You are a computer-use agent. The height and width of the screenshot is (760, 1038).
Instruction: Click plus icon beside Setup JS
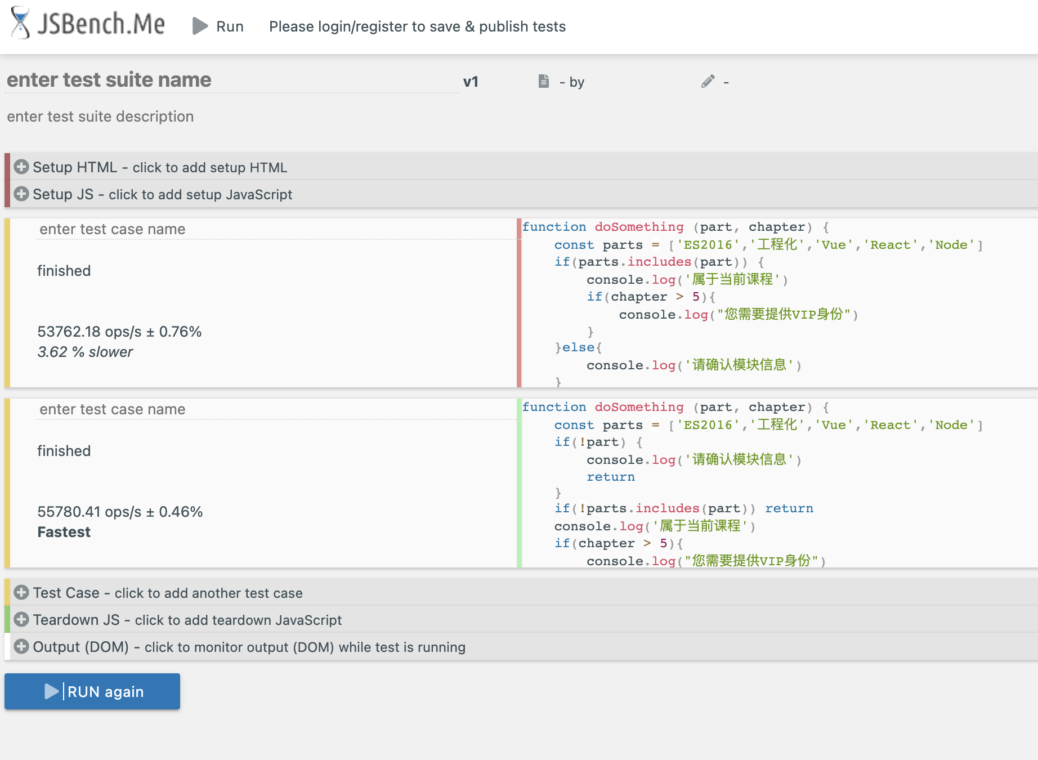click(21, 194)
